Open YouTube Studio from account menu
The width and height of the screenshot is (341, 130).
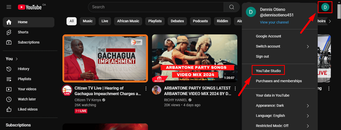268,71
